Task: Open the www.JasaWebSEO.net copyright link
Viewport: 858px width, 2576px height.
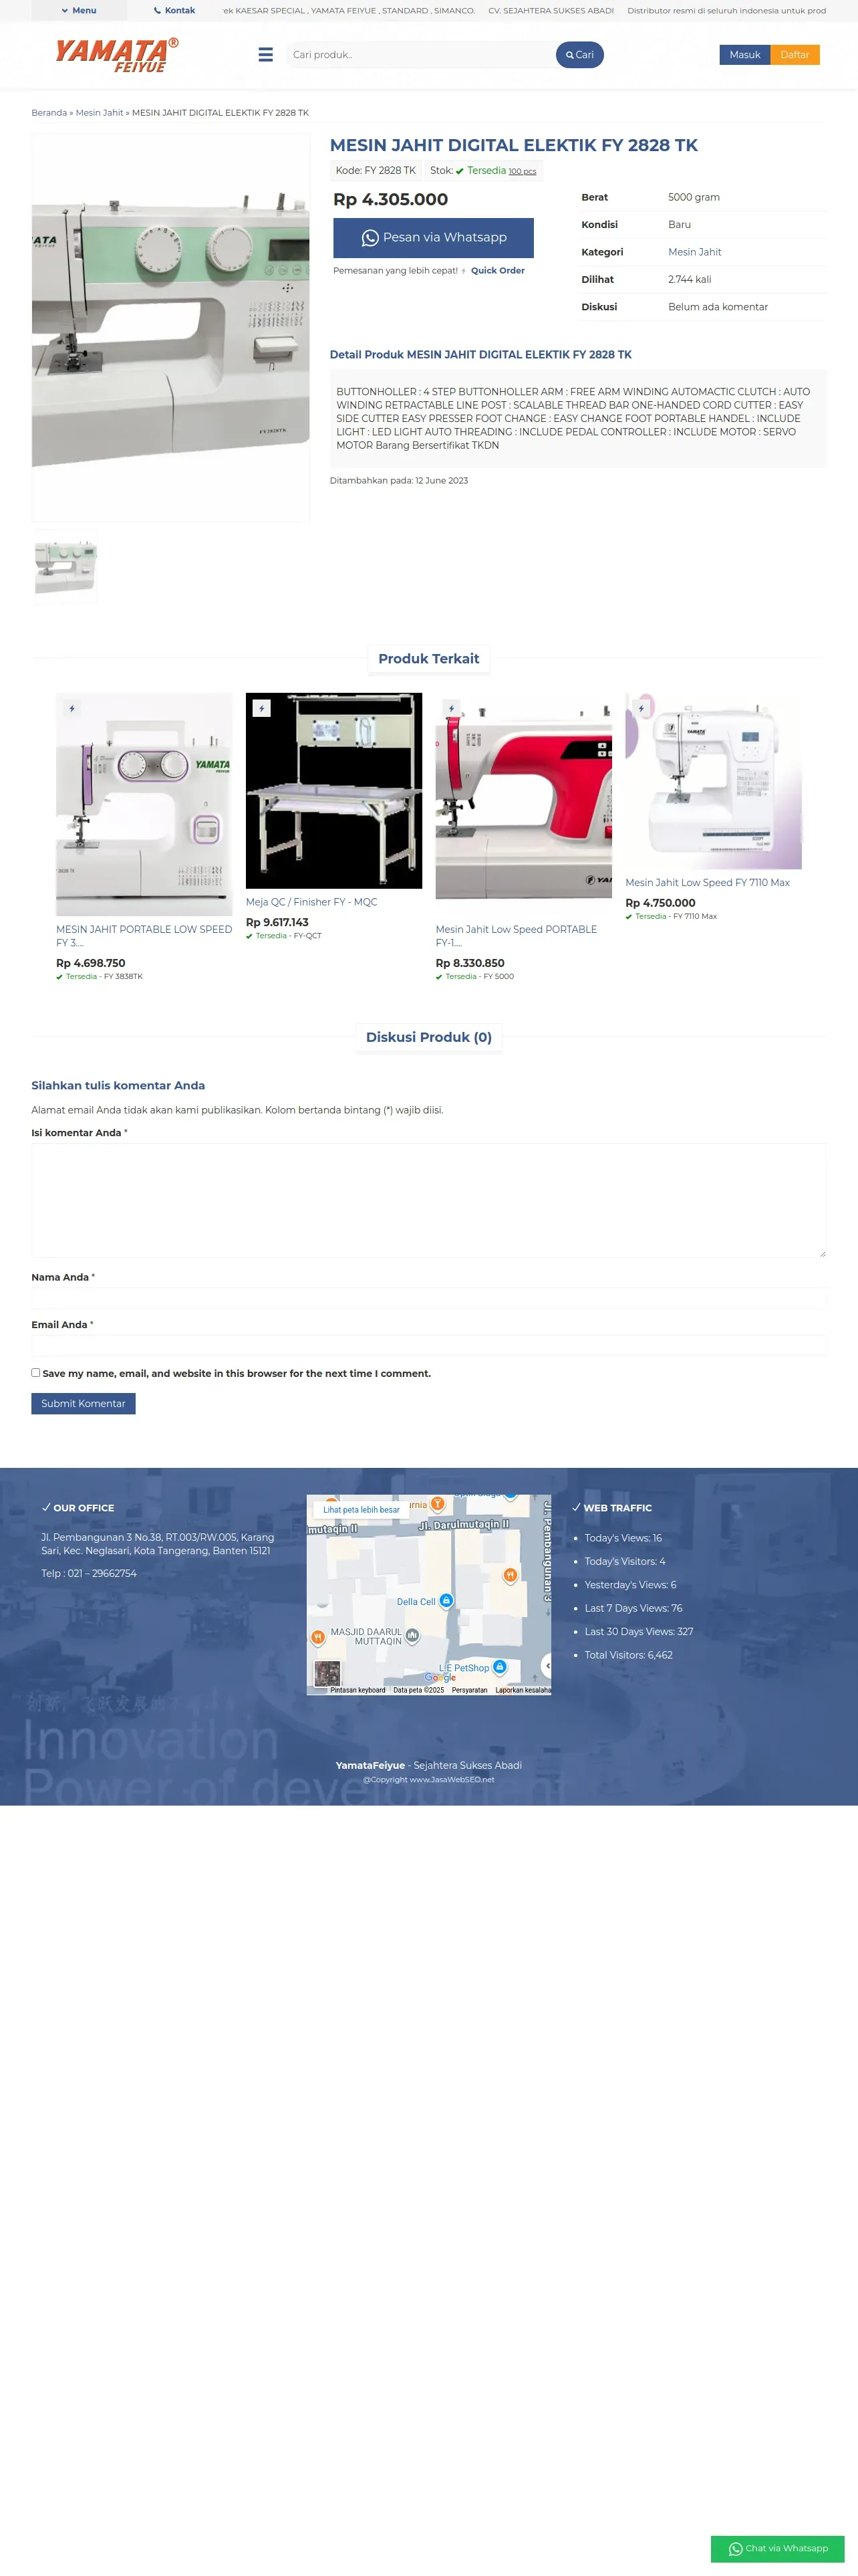Action: pos(452,1779)
